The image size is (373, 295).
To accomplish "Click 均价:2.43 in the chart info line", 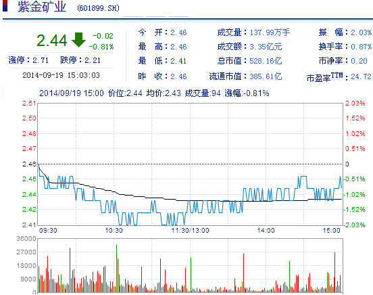I will point(164,93).
